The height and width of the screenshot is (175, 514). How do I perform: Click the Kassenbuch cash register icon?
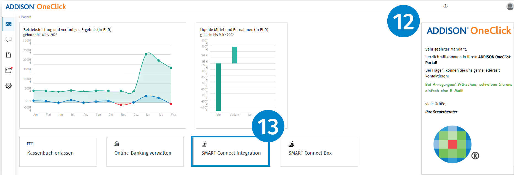tap(30, 144)
